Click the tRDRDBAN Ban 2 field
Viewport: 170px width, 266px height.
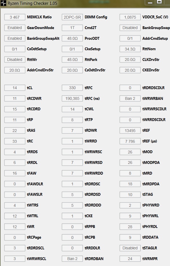[72, 259]
